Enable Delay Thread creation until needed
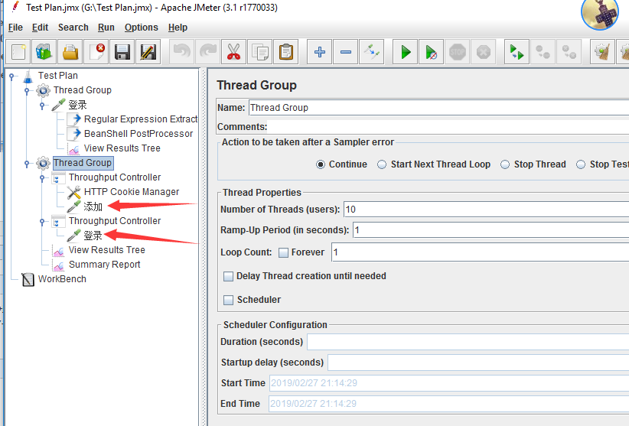Image resolution: width=629 pixels, height=426 pixels. (228, 276)
